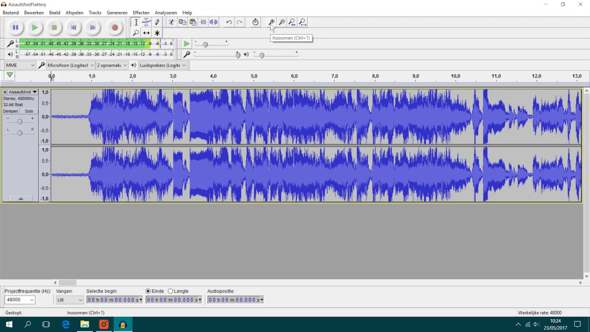Collapse the track with bottom arrow button
This screenshot has width=590, height=332.
[20, 198]
